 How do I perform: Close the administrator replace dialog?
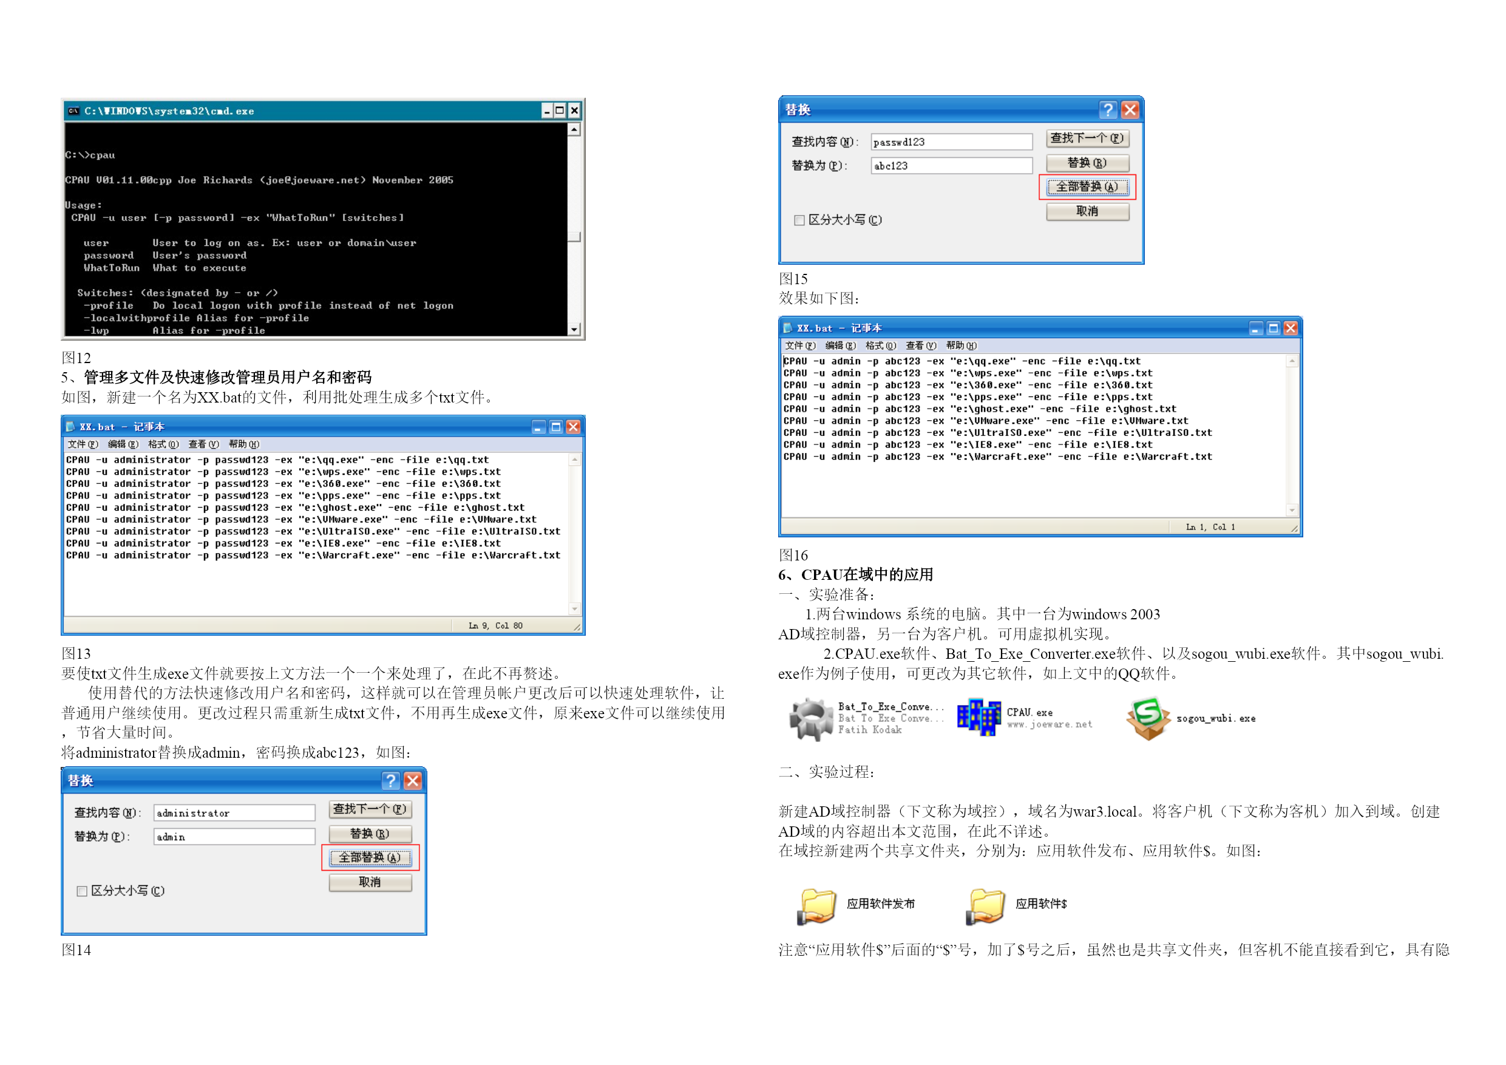coord(412,781)
